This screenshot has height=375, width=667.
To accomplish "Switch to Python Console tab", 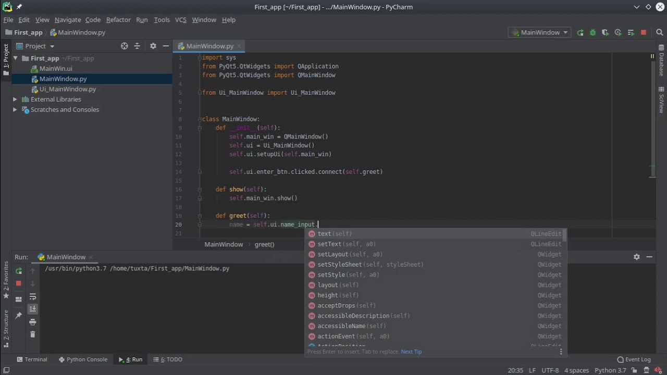I will point(83,359).
